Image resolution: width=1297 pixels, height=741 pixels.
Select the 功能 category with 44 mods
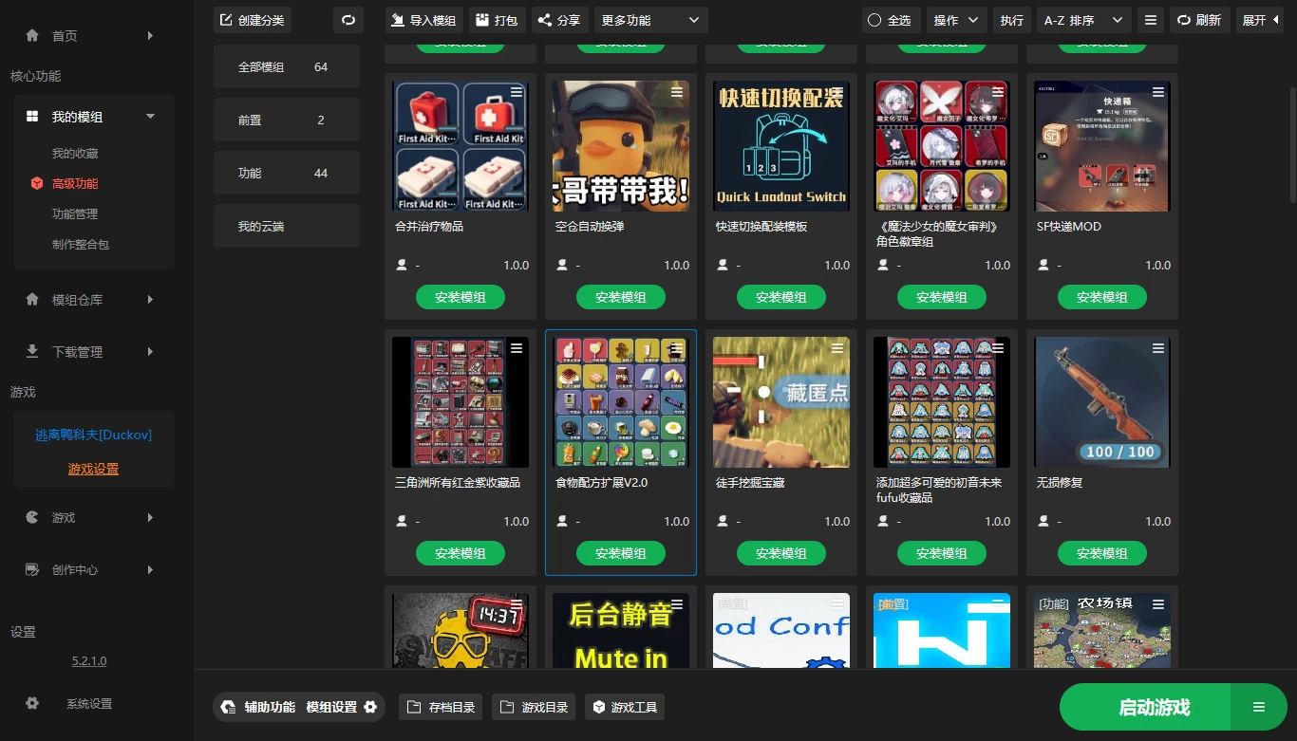(286, 174)
